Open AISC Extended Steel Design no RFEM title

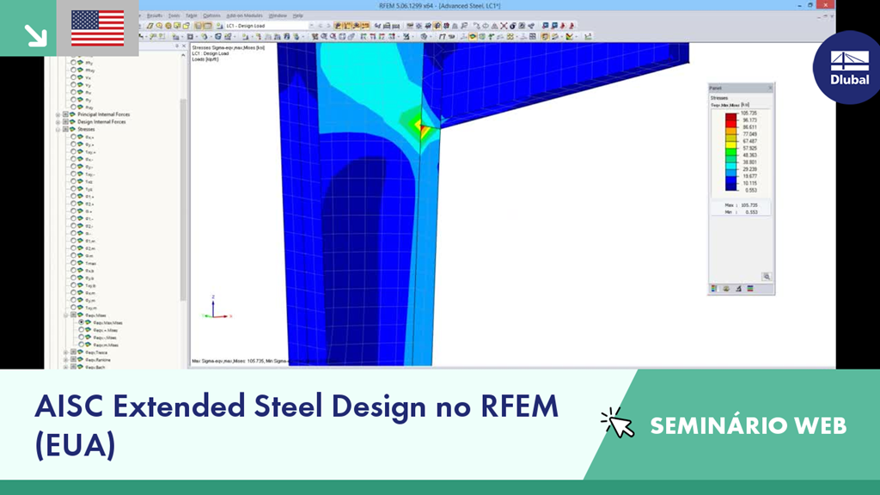pyautogui.click(x=296, y=425)
